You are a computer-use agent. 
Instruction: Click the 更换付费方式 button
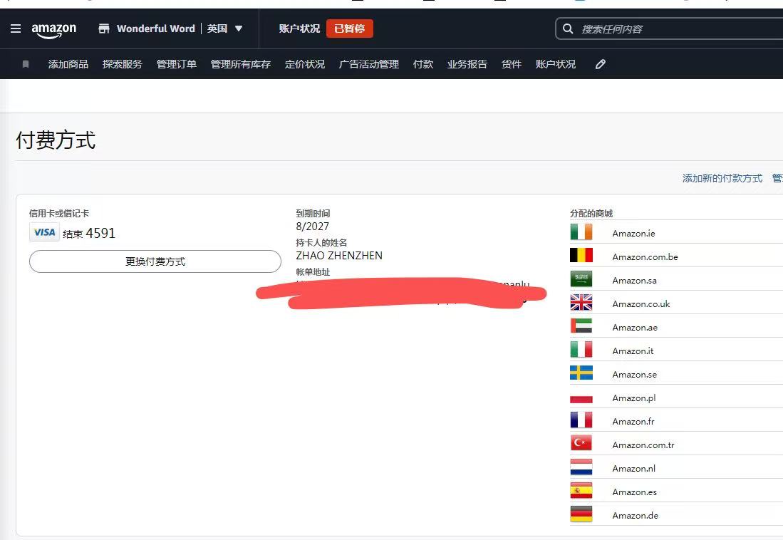pyautogui.click(x=155, y=261)
